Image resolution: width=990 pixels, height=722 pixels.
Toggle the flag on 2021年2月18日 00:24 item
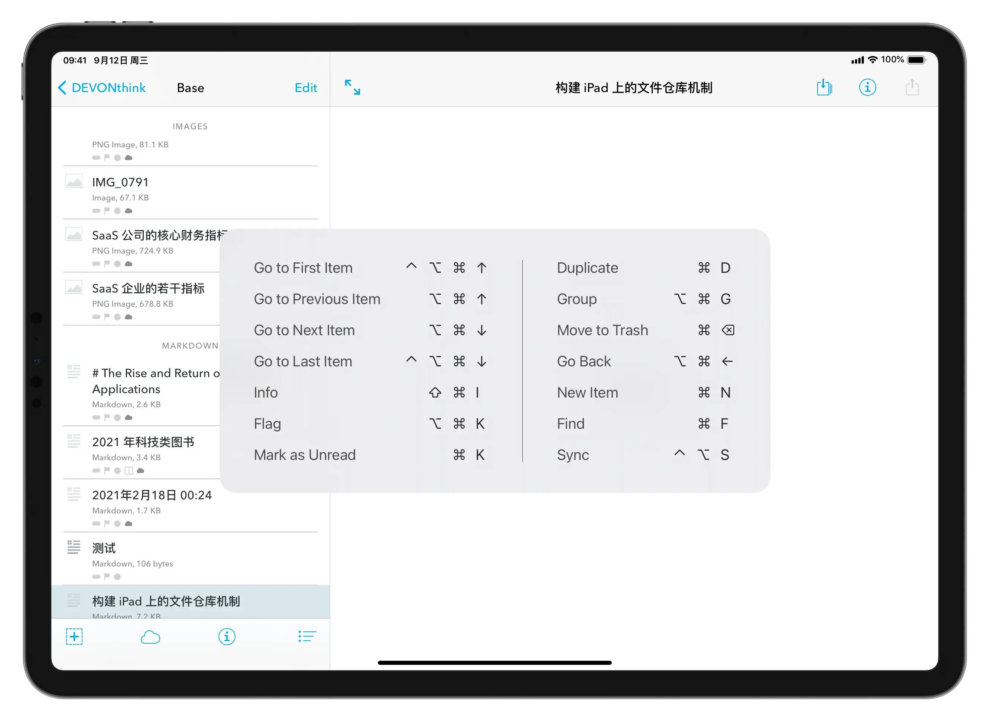click(x=107, y=523)
